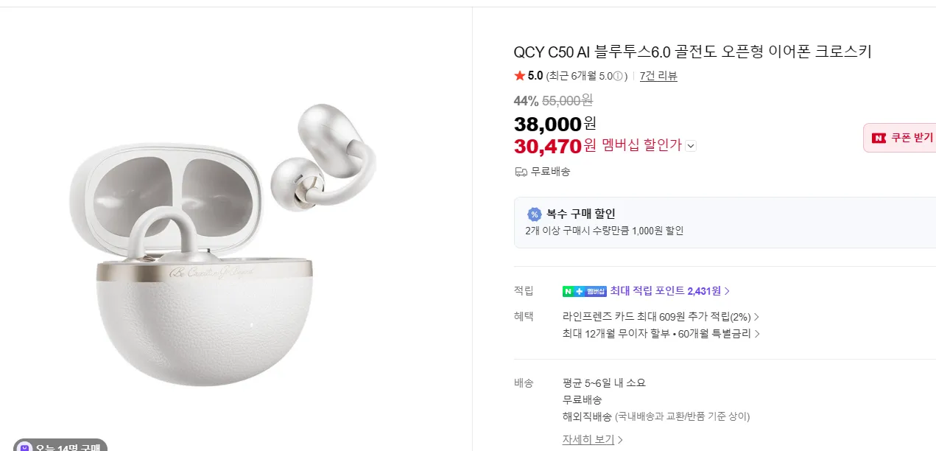The image size is (936, 451).
Task: Click the 5.0 rating score text
Action: point(535,76)
